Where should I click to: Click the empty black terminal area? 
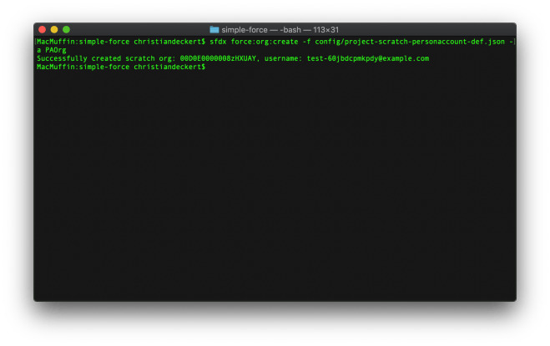tap(275, 192)
